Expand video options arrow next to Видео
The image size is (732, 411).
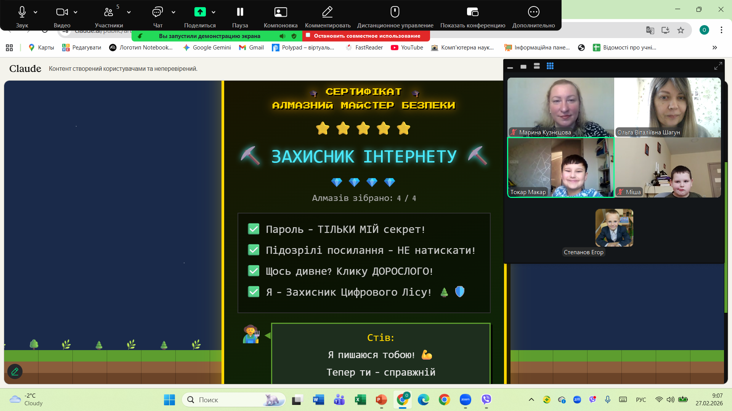point(75,12)
